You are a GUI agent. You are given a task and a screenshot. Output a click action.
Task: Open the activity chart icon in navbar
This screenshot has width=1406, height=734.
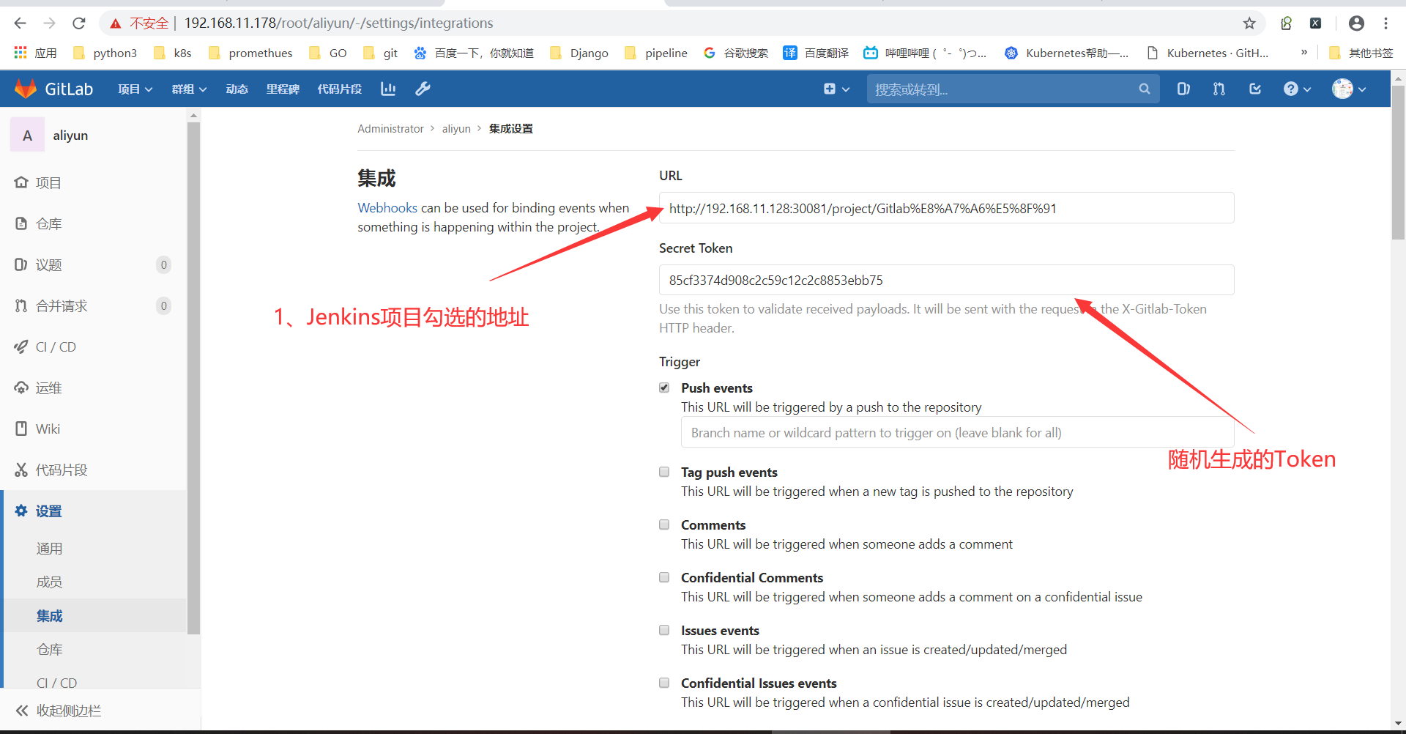coord(388,89)
